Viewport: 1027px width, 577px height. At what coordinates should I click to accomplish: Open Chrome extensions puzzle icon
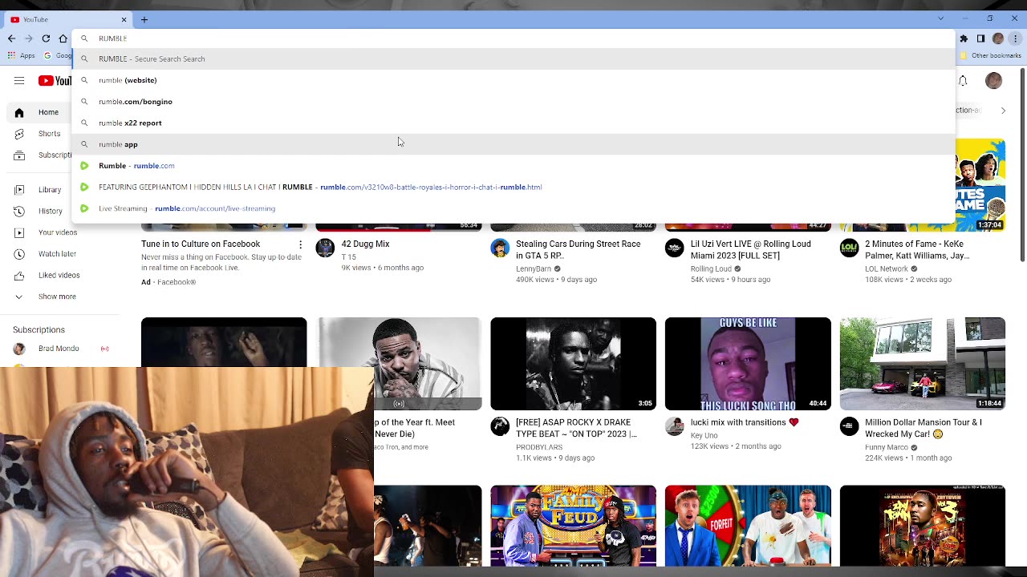point(964,38)
